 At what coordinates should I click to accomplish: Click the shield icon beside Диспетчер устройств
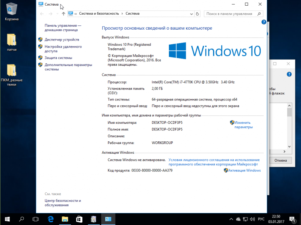tap(40, 39)
